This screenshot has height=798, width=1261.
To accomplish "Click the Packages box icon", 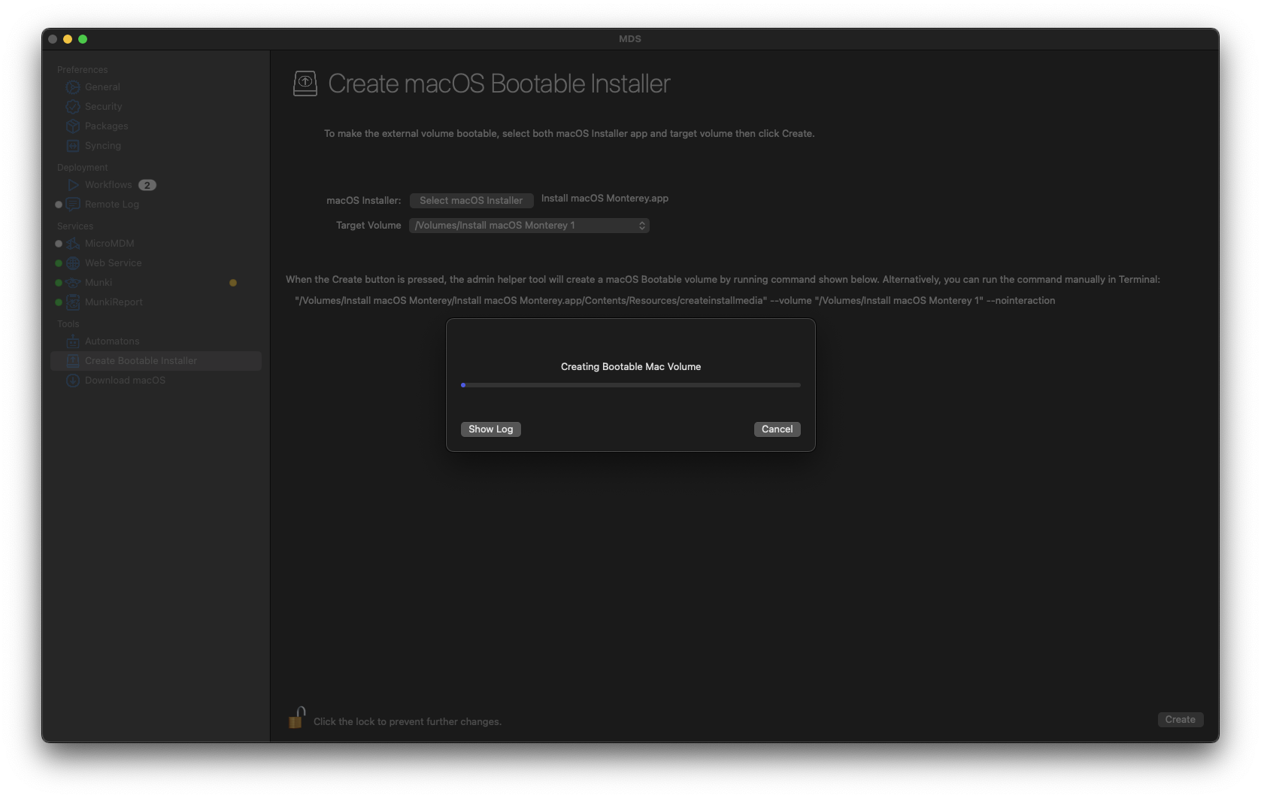I will click(73, 126).
